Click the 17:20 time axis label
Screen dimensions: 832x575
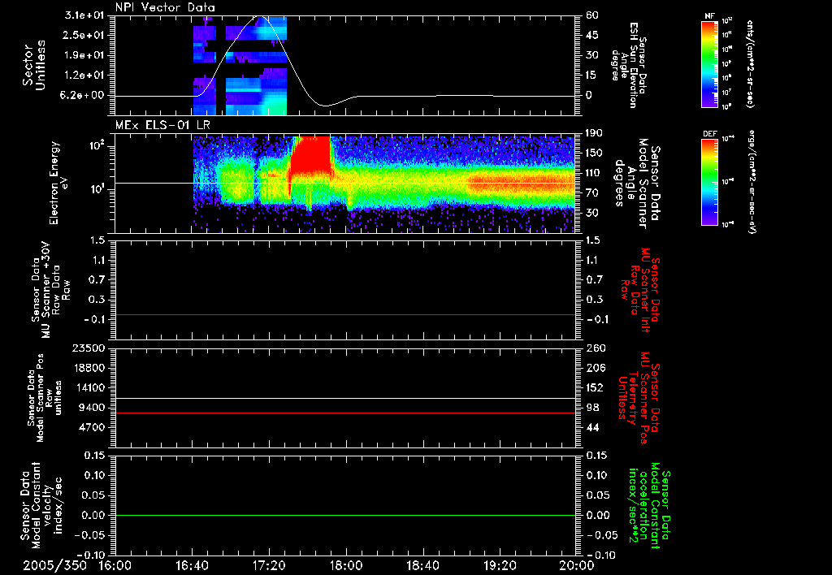click(x=269, y=566)
